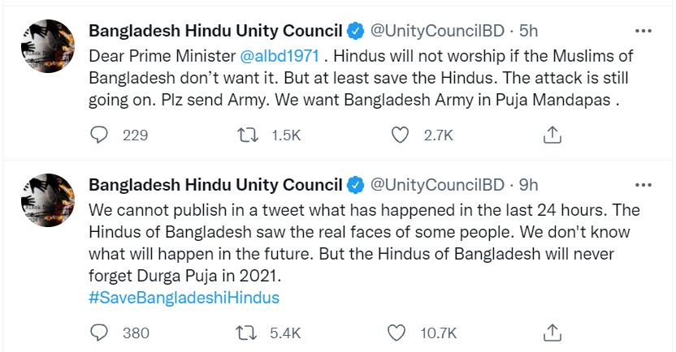This screenshot has height=352, width=676.
Task: Like the tweet with 2.7K likes
Action: (x=400, y=135)
